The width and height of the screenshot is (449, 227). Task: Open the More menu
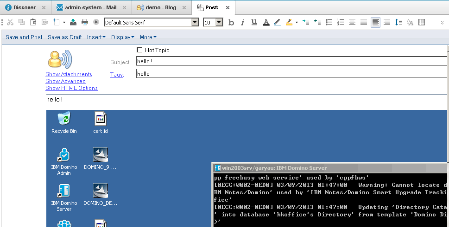148,37
